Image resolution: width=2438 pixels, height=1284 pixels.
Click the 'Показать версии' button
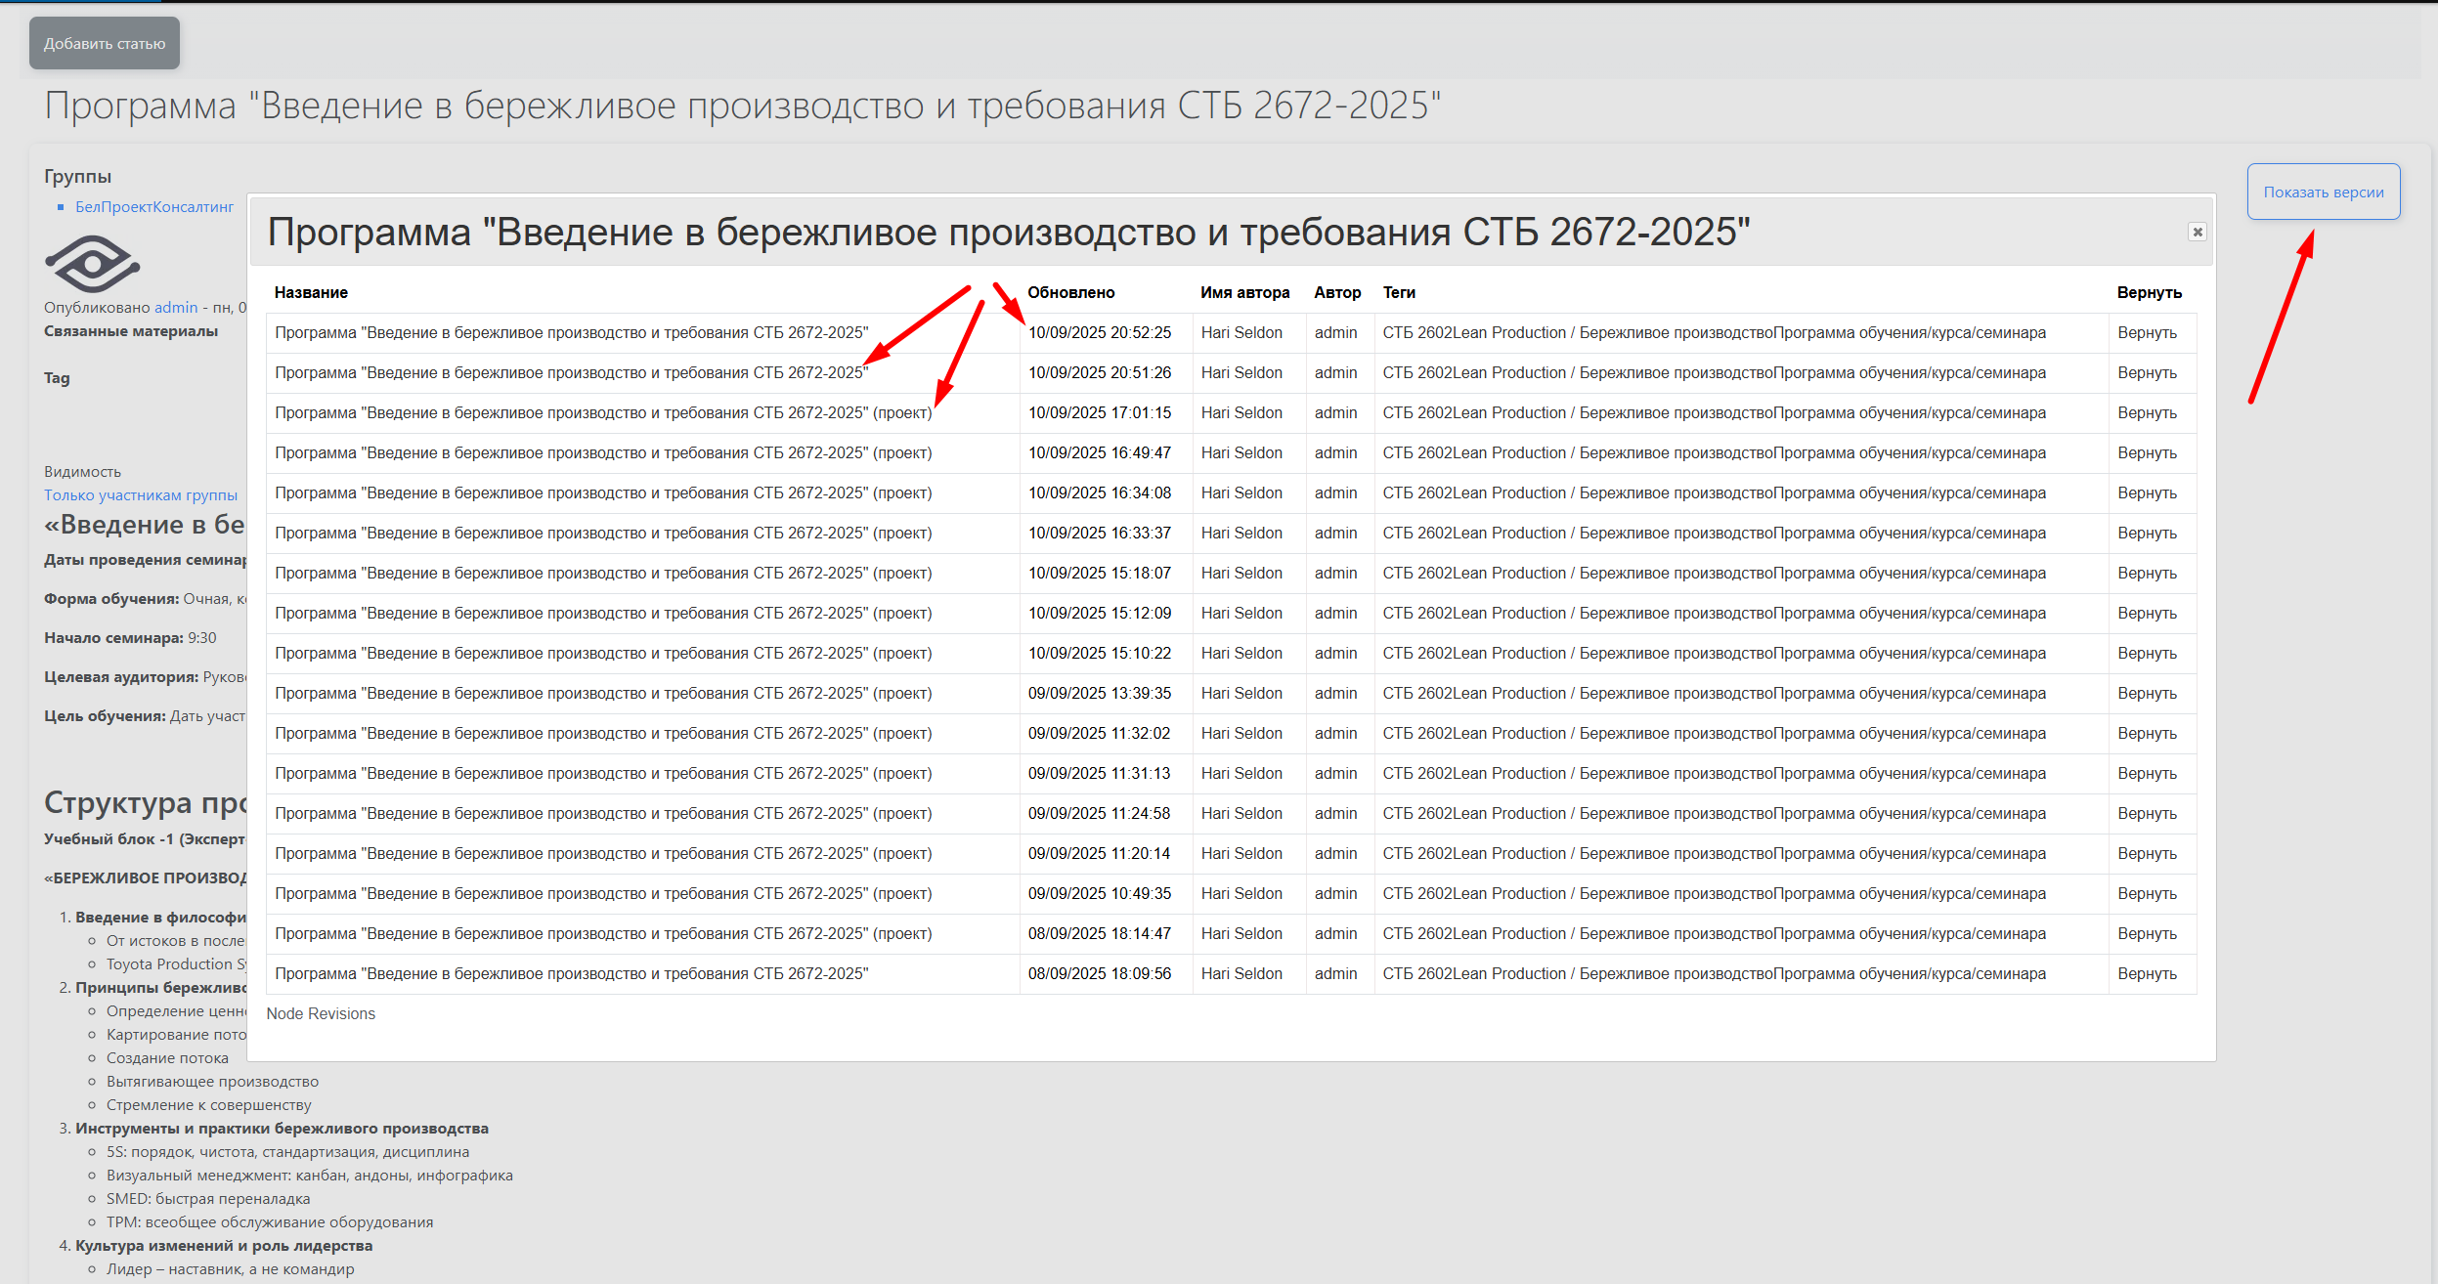2323,193
